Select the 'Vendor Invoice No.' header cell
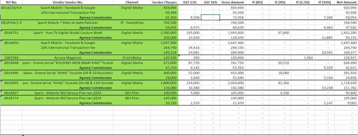 point(68,2)
